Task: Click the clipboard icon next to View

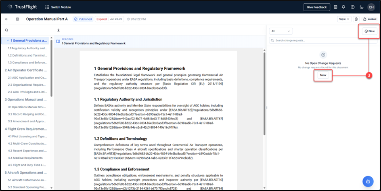Action: click(356, 19)
